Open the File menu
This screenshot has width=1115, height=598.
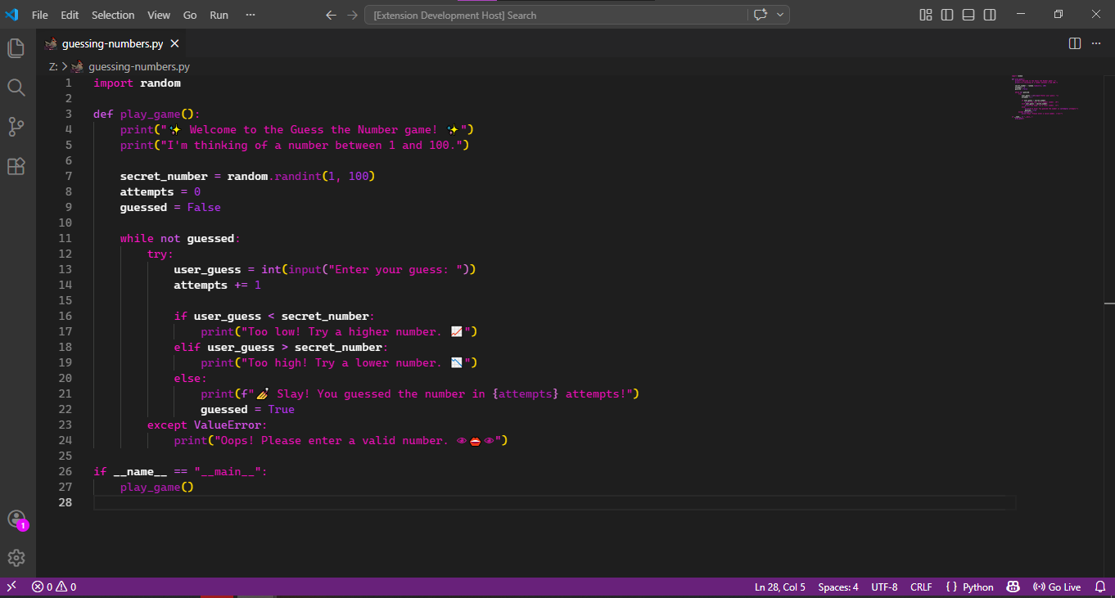39,15
